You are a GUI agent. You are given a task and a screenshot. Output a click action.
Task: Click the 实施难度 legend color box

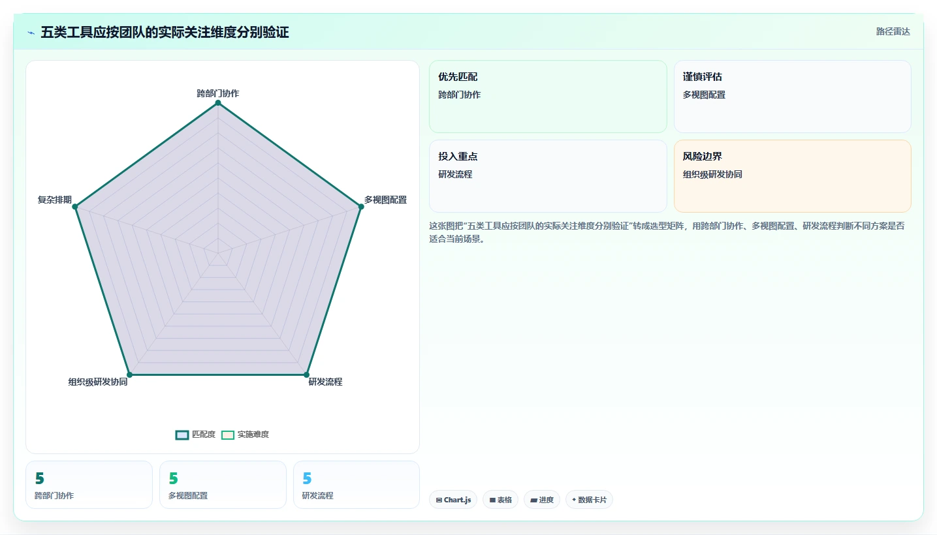[x=228, y=435]
